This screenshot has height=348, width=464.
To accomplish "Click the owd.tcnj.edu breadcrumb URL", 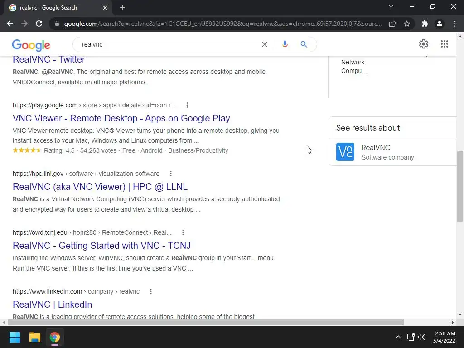I will click(x=92, y=232).
